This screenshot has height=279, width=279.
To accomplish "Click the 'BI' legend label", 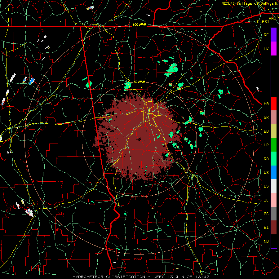I will pyautogui.click(x=266, y=228).
